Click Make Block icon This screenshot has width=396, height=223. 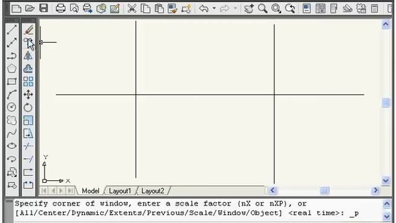click(12, 185)
